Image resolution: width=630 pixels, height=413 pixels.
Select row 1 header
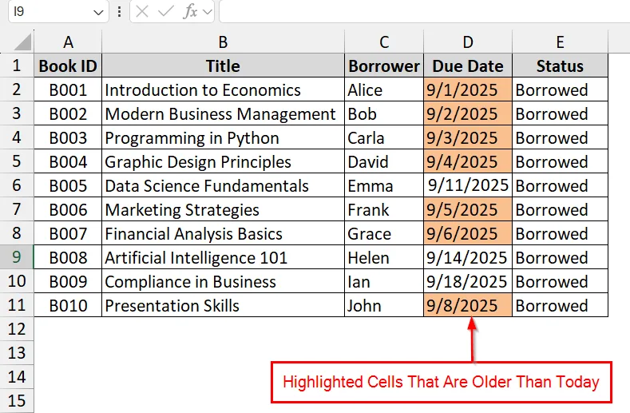[x=17, y=66]
